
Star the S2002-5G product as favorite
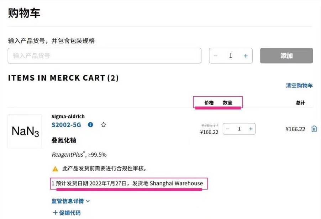pyautogui.click(x=103, y=125)
